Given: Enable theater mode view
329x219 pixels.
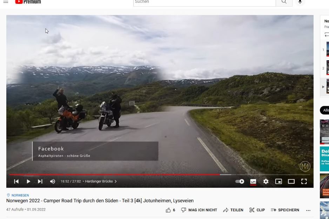Looking at the screenshot, I should (x=291, y=182).
